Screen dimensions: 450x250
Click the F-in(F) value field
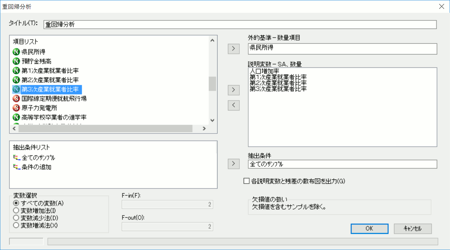167,205
